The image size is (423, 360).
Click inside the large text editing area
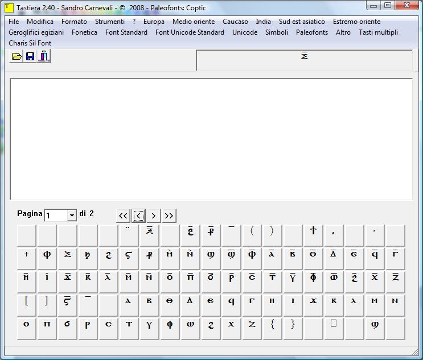(211, 139)
